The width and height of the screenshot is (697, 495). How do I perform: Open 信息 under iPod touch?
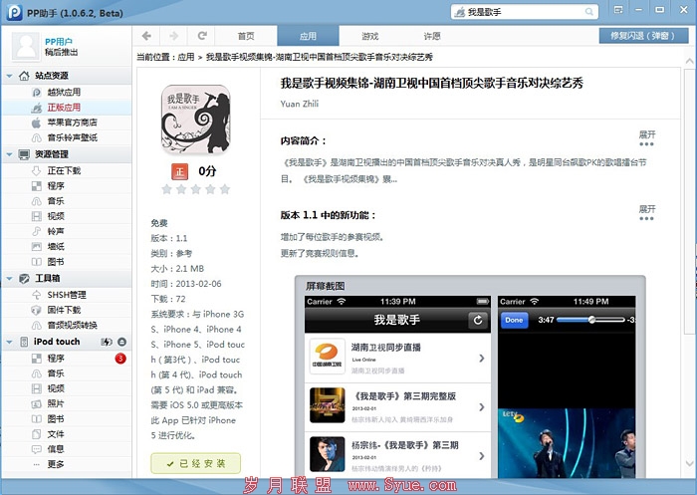pos(67,449)
